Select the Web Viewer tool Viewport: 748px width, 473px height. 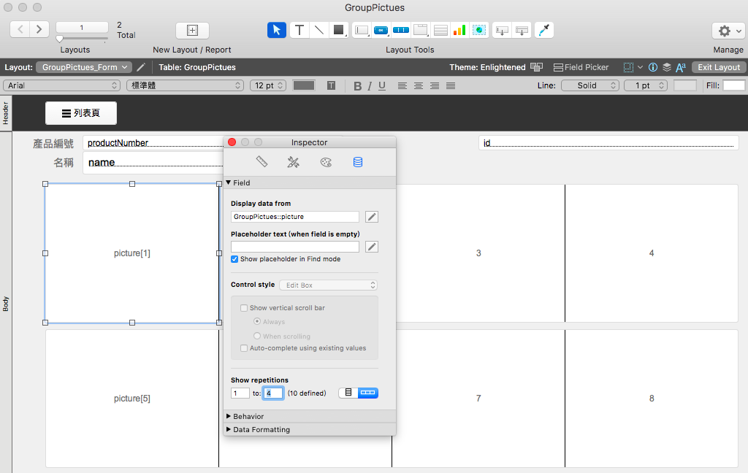479,30
